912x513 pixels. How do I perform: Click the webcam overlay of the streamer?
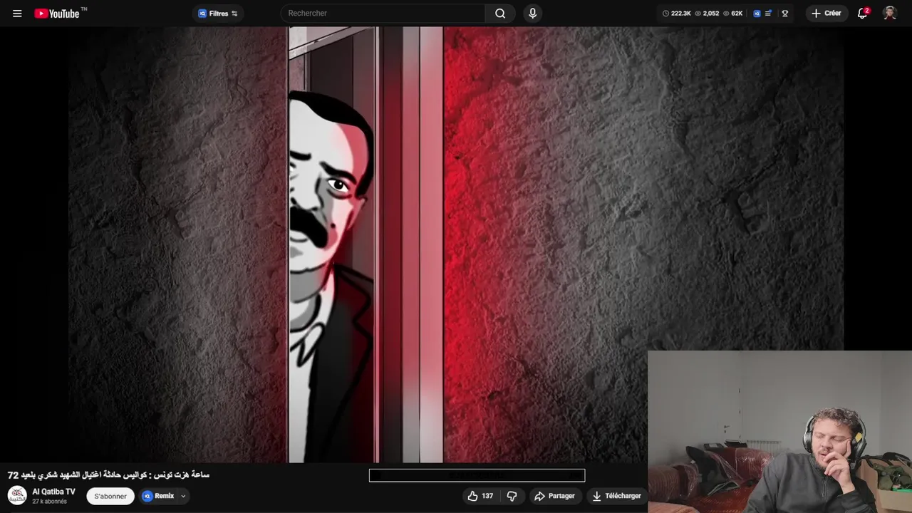tap(779, 432)
